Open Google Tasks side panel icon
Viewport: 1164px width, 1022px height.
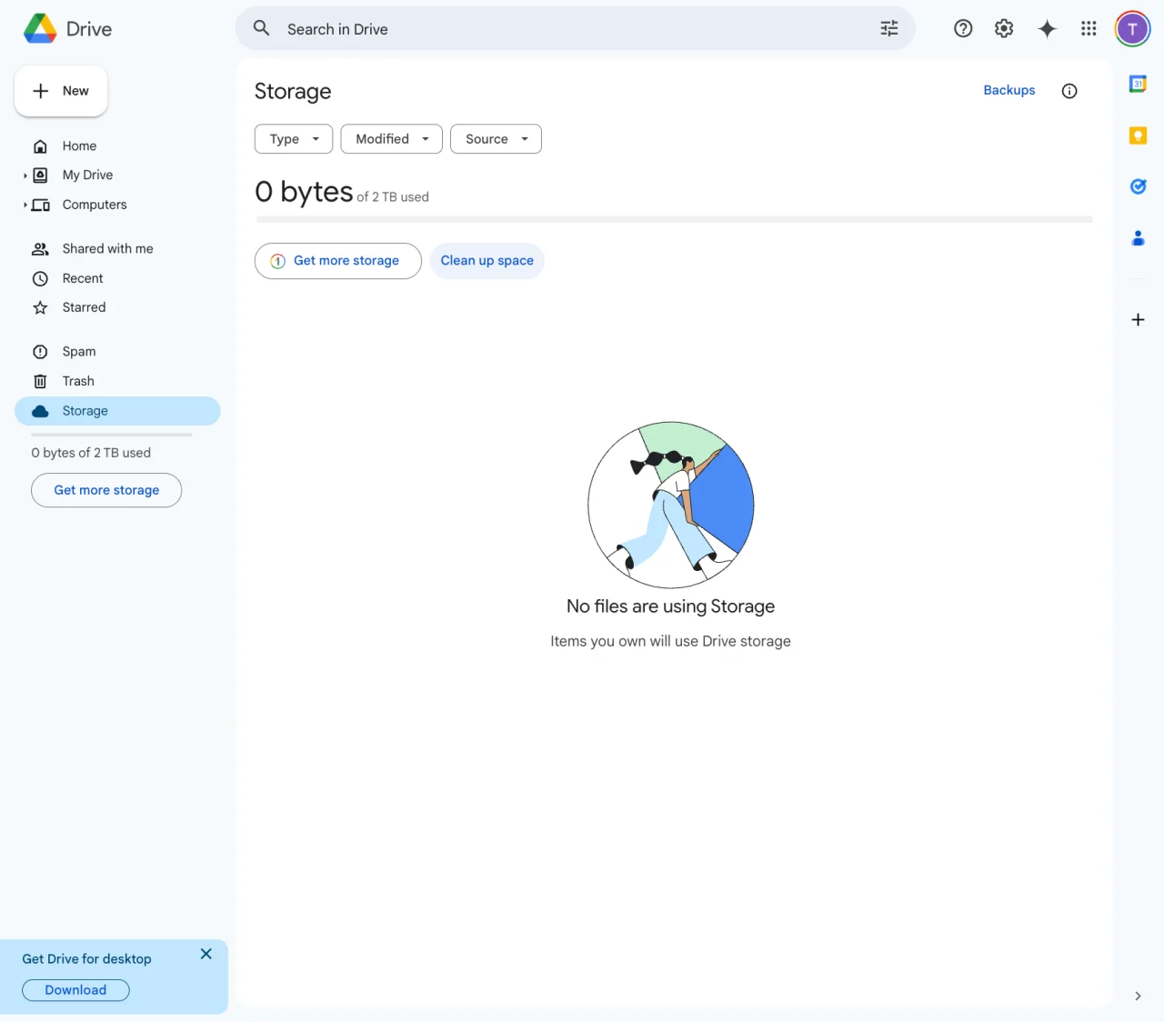[x=1138, y=186]
